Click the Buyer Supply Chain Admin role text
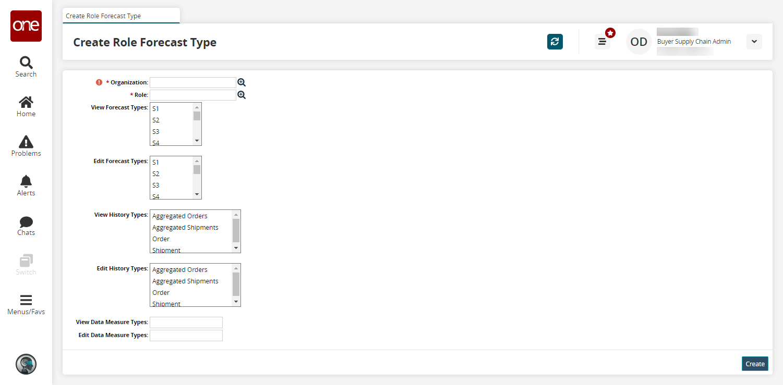 pos(694,42)
